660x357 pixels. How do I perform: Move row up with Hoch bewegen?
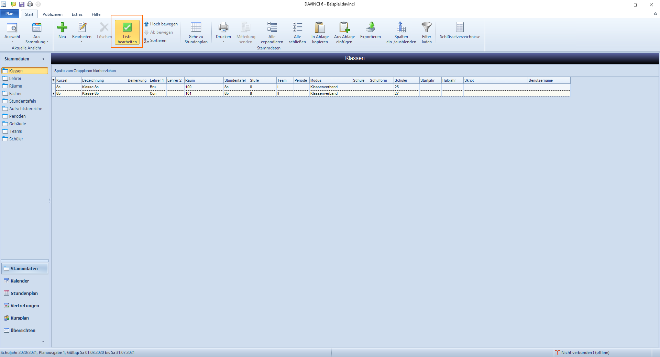(x=161, y=24)
